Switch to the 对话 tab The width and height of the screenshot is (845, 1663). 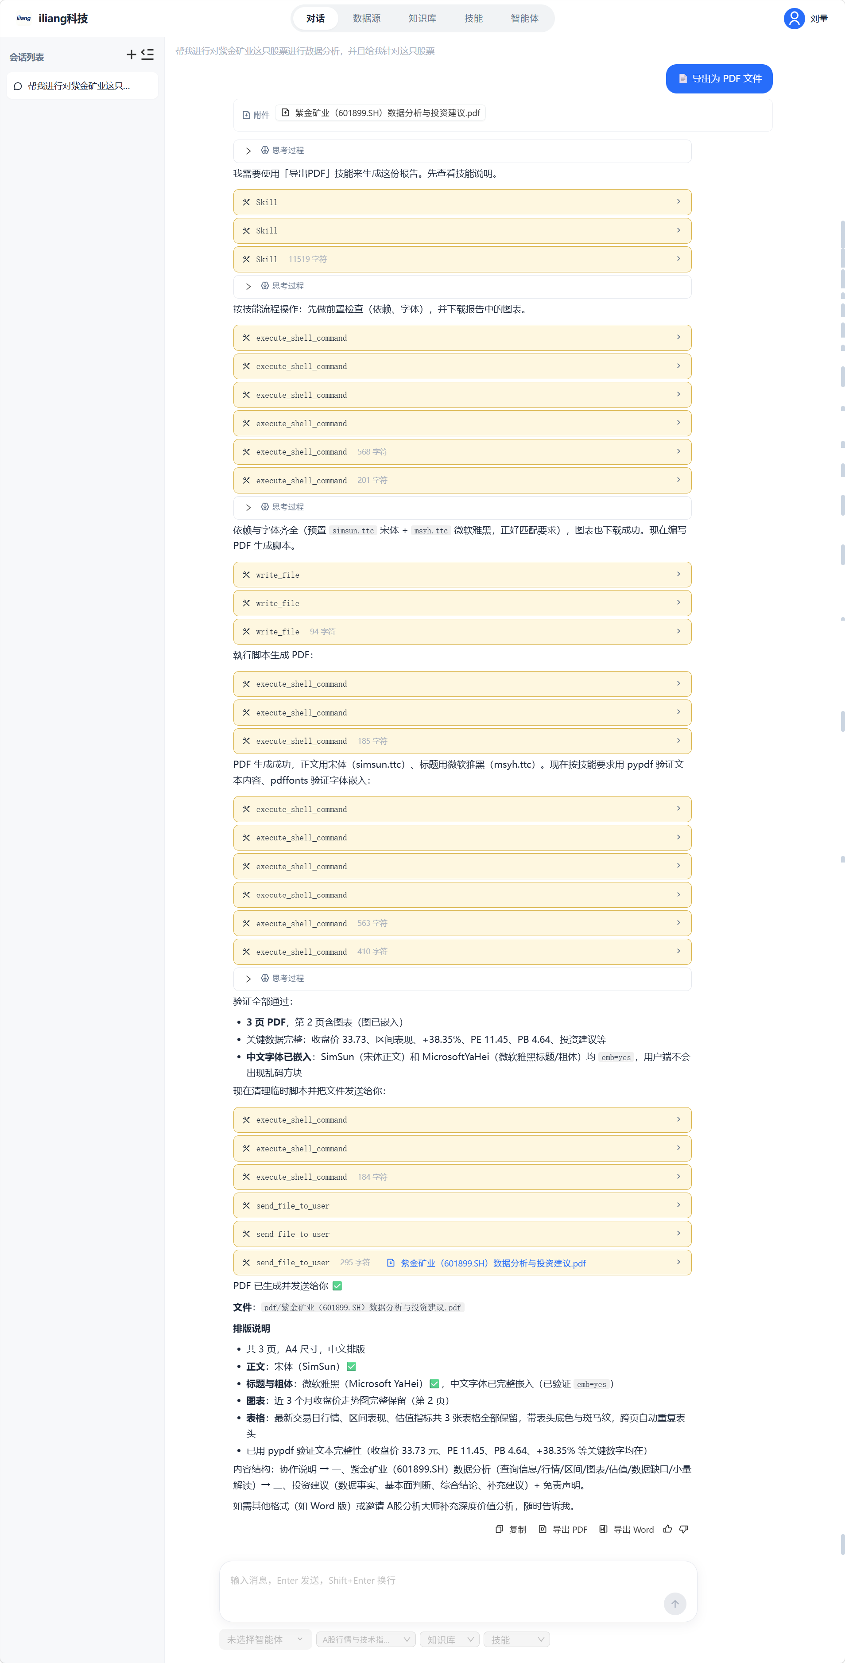click(x=316, y=18)
